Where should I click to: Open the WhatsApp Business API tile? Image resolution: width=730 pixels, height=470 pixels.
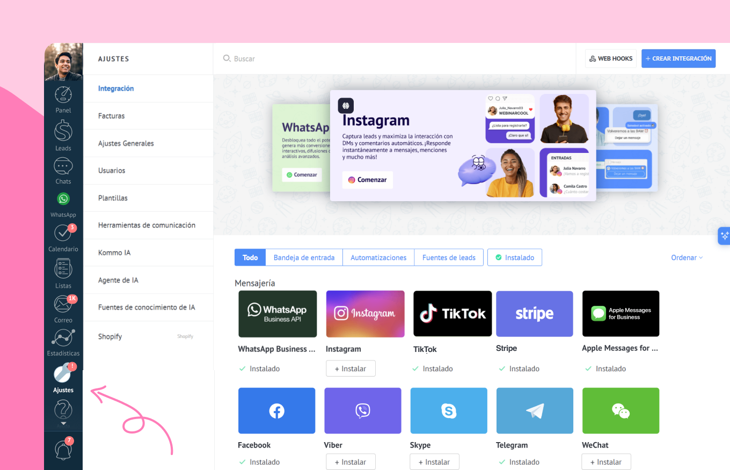(278, 314)
